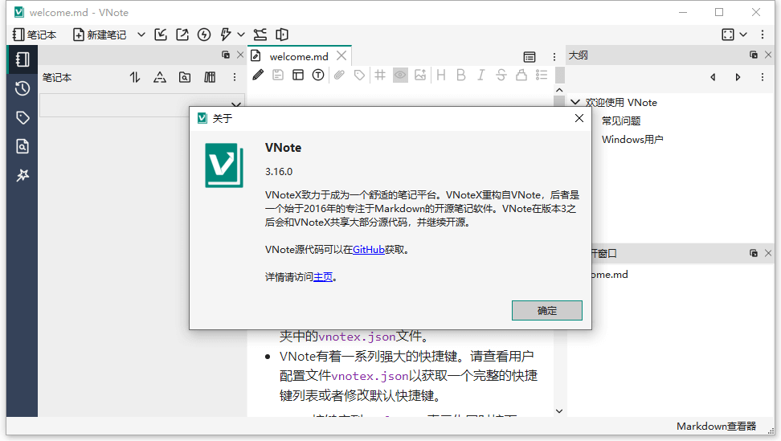The image size is (781, 441).
Task: Click the import icon in main toolbar
Action: click(x=161, y=35)
